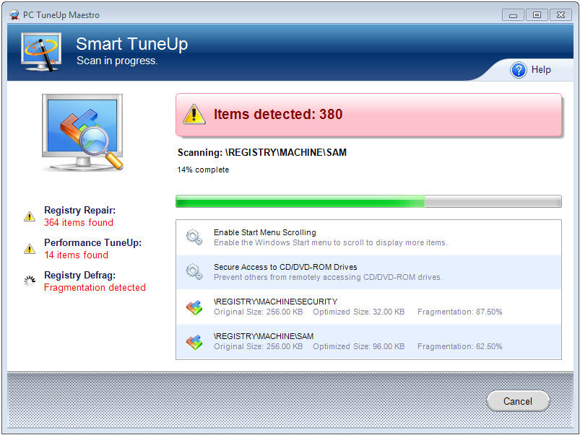The height and width of the screenshot is (435, 580).
Task: Click the warning triangle in Items detected banner
Action: point(194,114)
